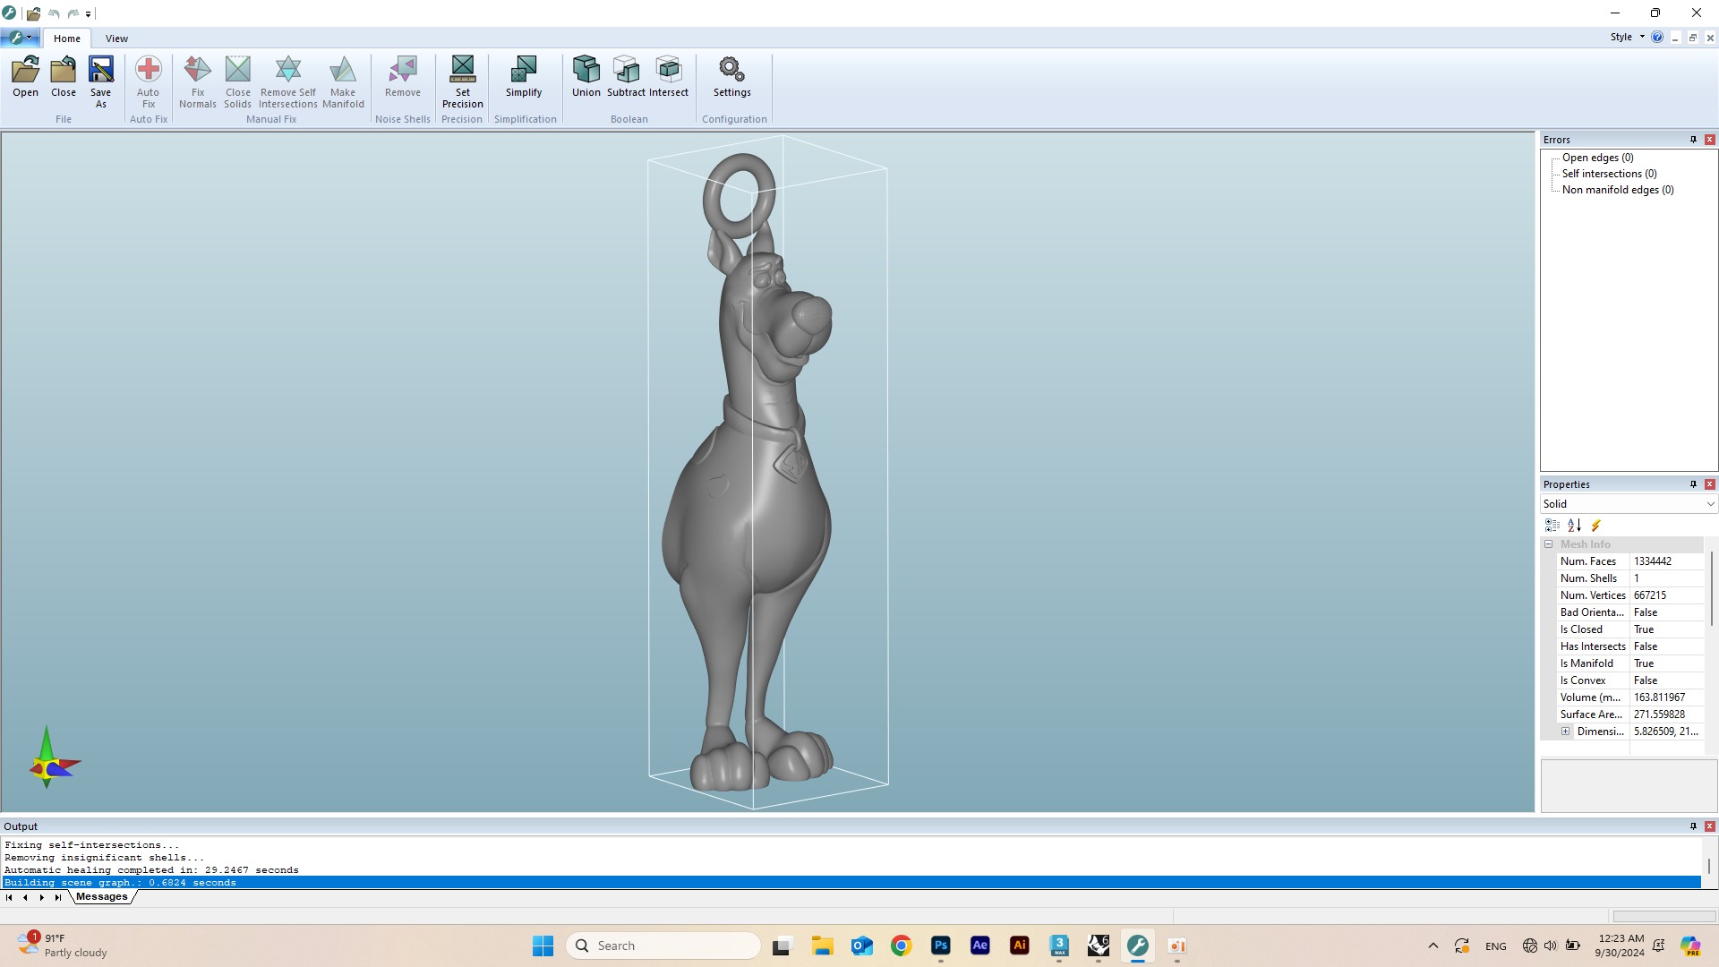Click Is Closed property row
Viewport: 1719px width, 967px height.
tap(1629, 629)
